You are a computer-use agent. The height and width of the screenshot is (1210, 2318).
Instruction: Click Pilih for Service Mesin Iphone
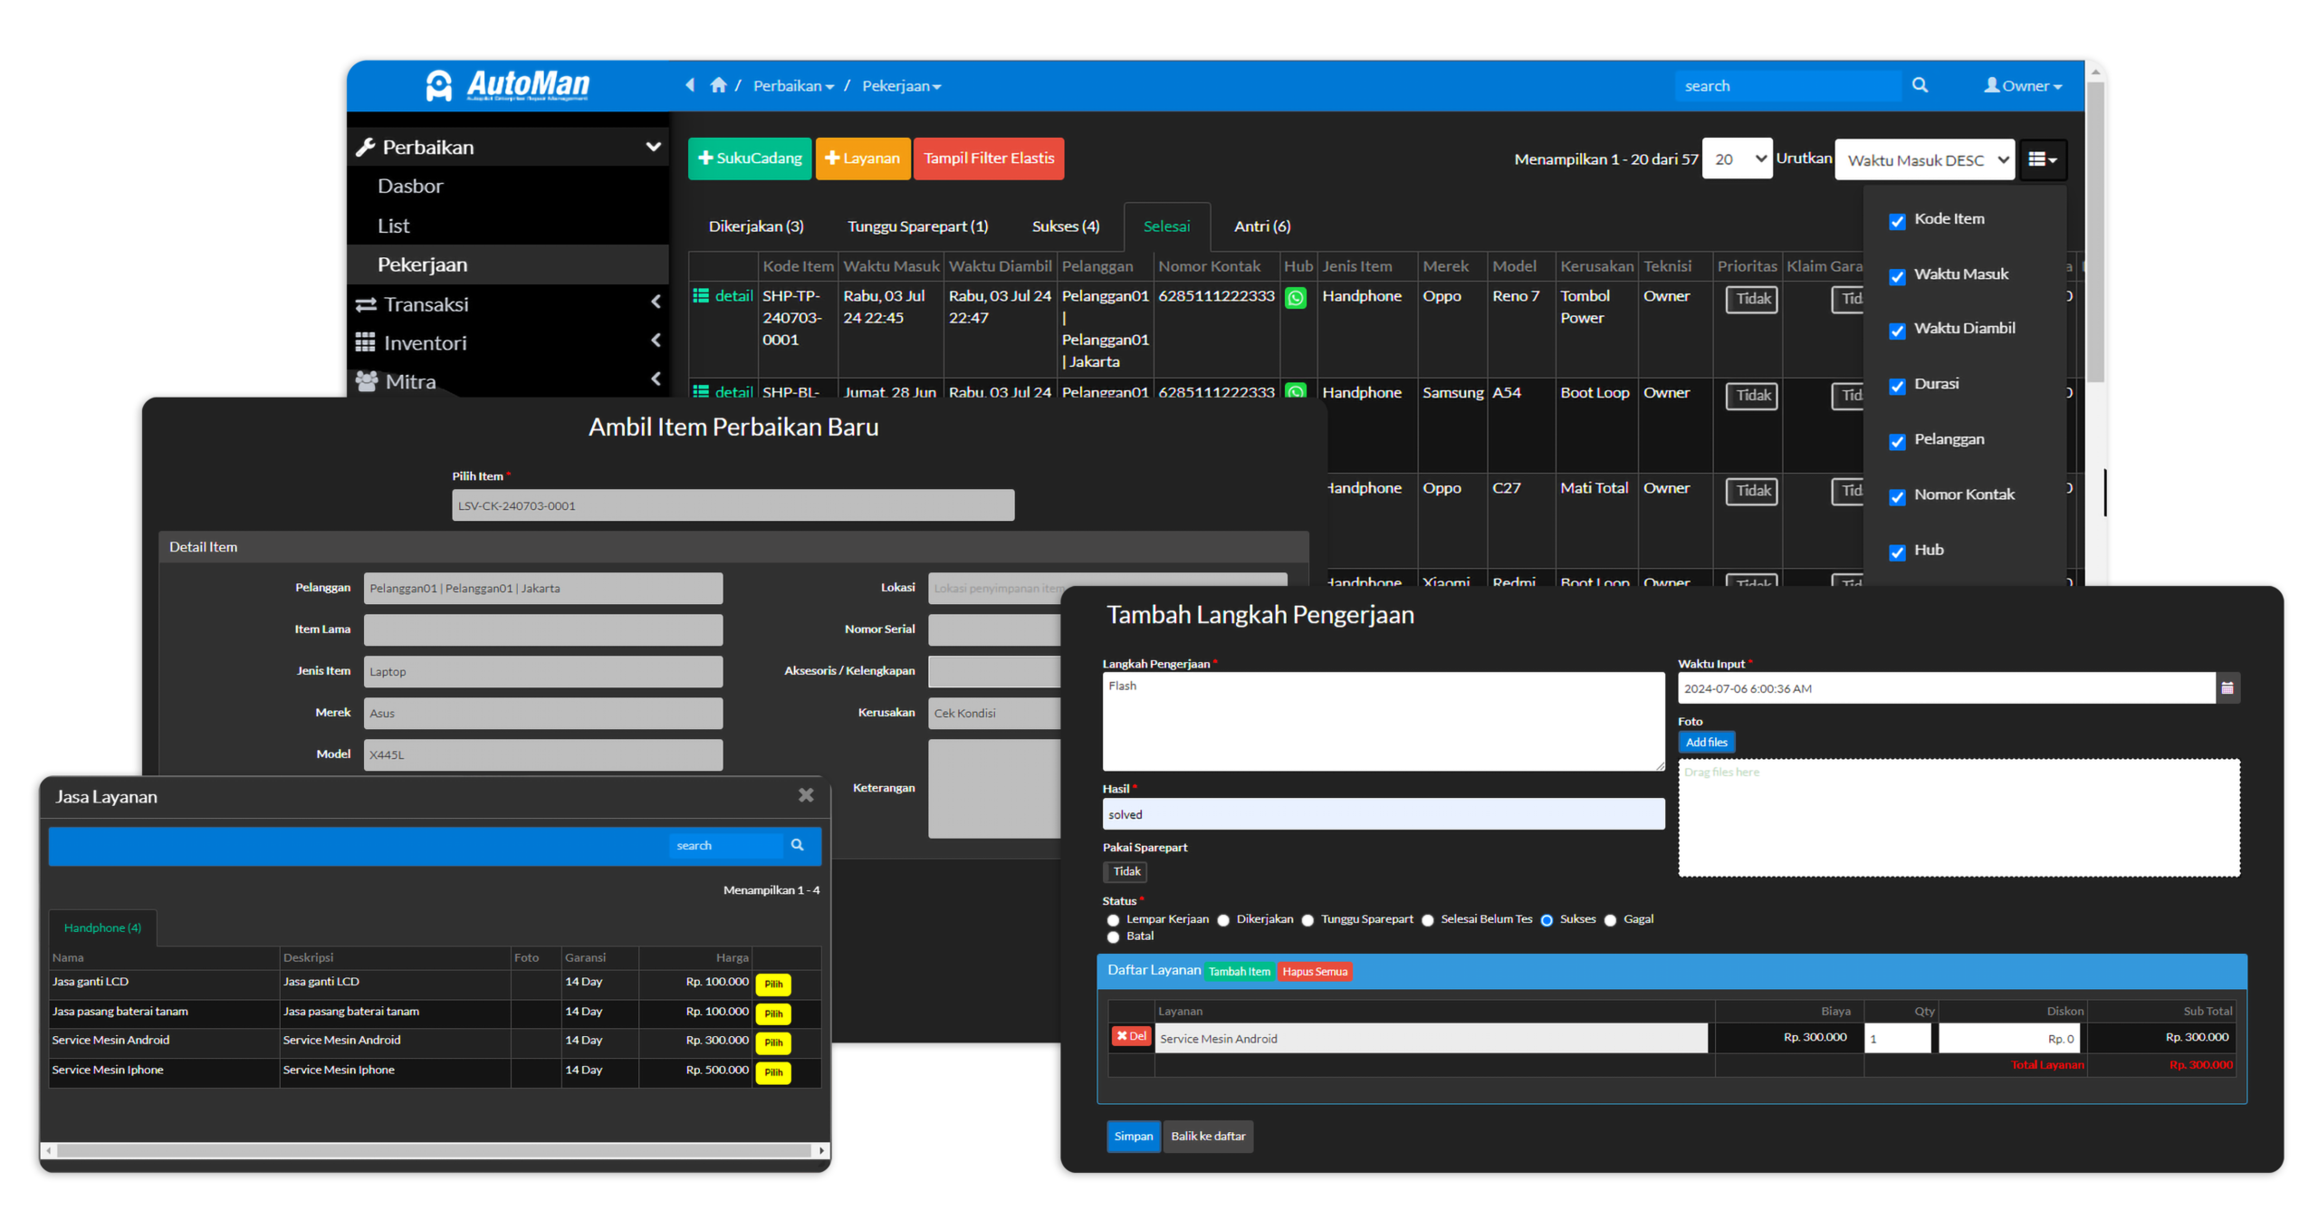(772, 1072)
